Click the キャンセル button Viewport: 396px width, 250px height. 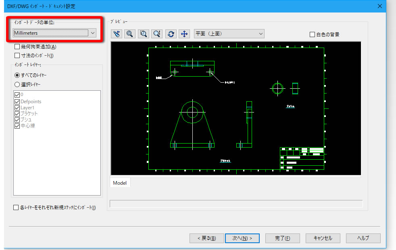click(x=323, y=238)
